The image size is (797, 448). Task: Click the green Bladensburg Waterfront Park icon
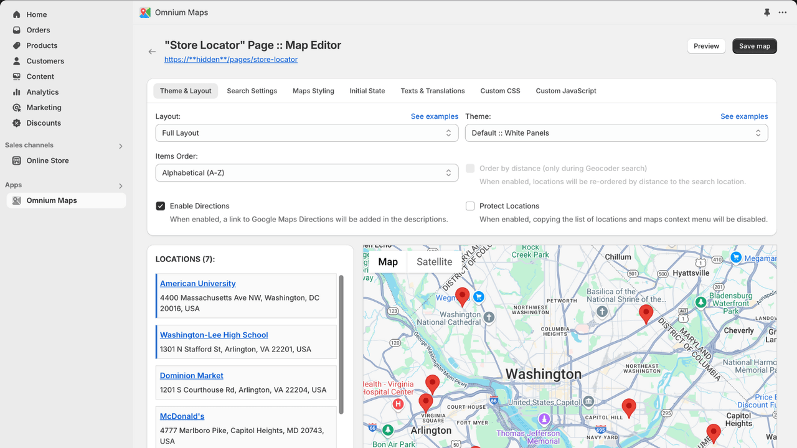pyautogui.click(x=700, y=302)
